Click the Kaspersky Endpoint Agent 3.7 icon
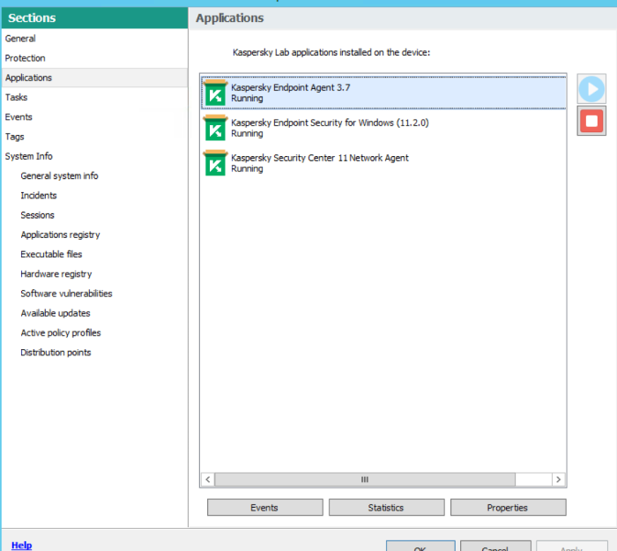 [215, 93]
